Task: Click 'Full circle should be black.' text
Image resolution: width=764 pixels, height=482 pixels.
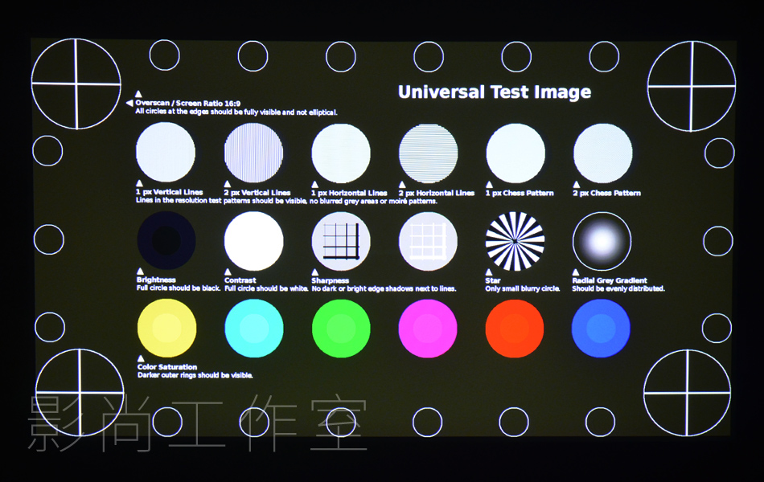Action: click(179, 288)
